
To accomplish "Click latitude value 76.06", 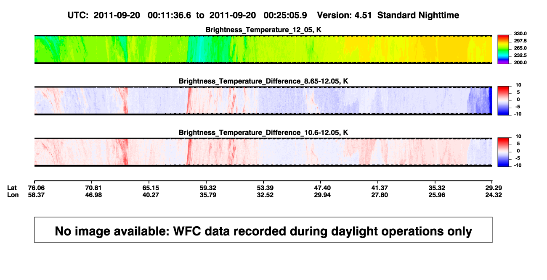I will (36, 188).
